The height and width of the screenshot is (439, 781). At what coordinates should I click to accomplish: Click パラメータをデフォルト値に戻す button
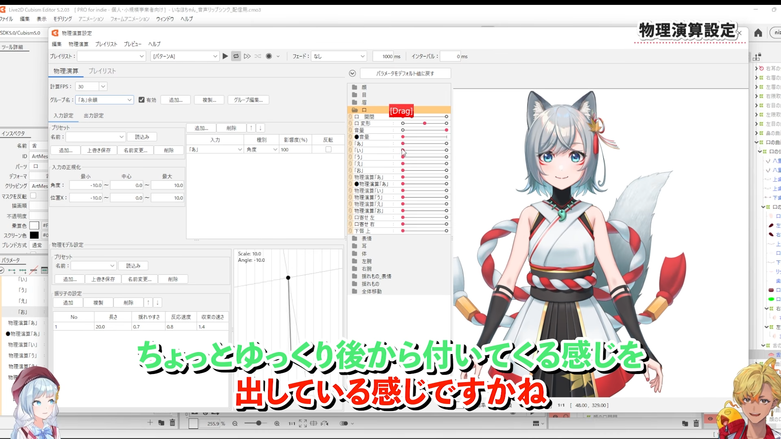[405, 74]
